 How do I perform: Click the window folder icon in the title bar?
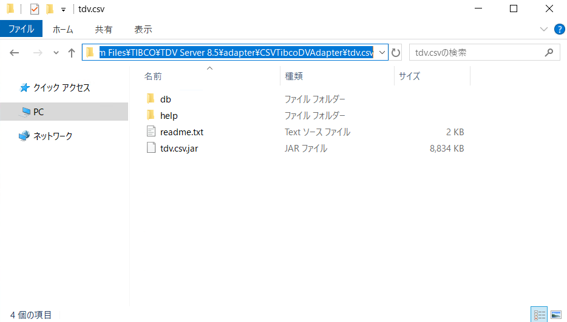pyautogui.click(x=10, y=8)
